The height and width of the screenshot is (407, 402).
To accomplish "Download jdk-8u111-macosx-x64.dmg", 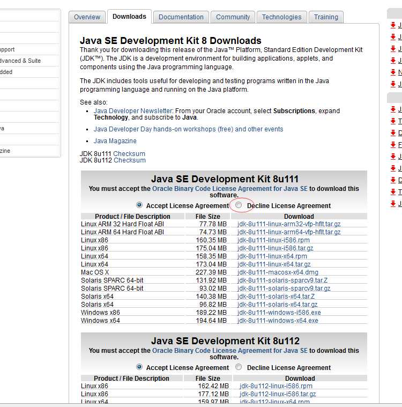I will click(x=278, y=272).
